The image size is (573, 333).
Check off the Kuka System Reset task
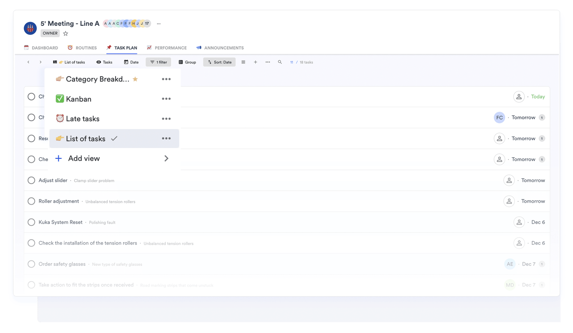(31, 222)
